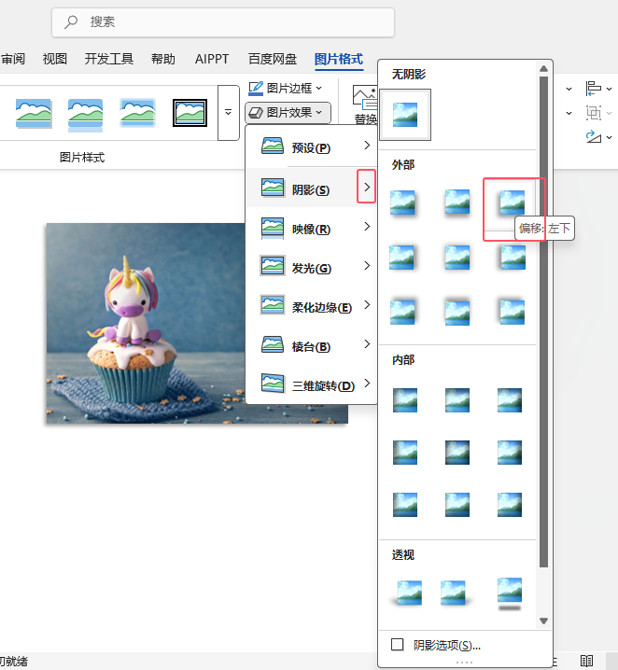This screenshot has height=670, width=618.
Task: Open the 图片效果 dropdown
Action: pos(288,113)
